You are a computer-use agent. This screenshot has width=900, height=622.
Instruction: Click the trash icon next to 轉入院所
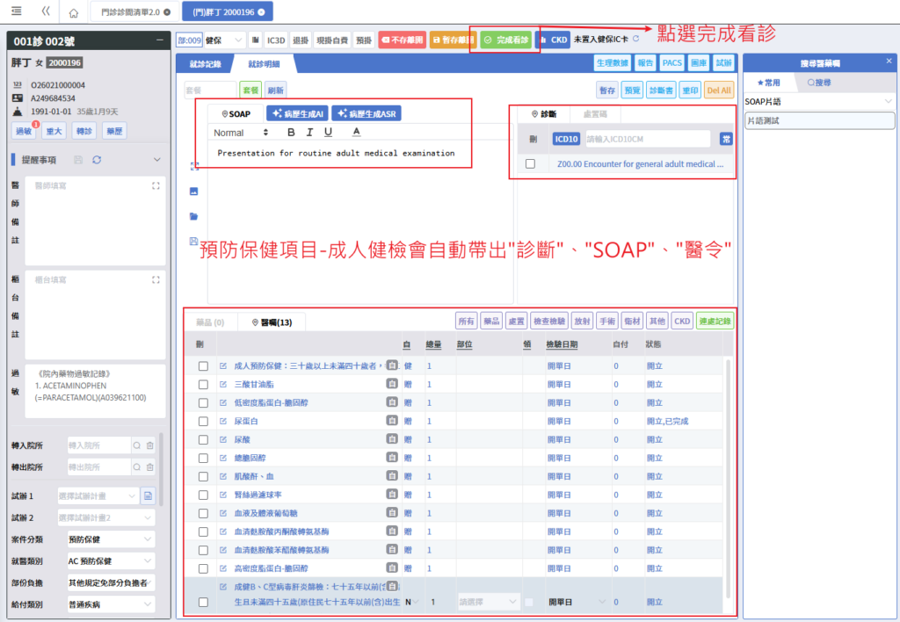[x=150, y=445]
